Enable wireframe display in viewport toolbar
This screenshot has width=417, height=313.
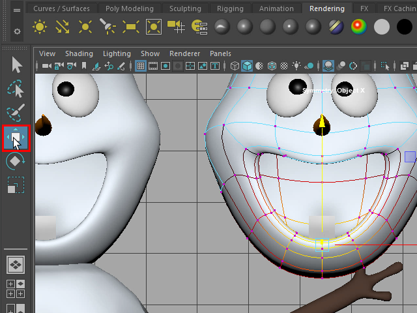click(x=235, y=66)
